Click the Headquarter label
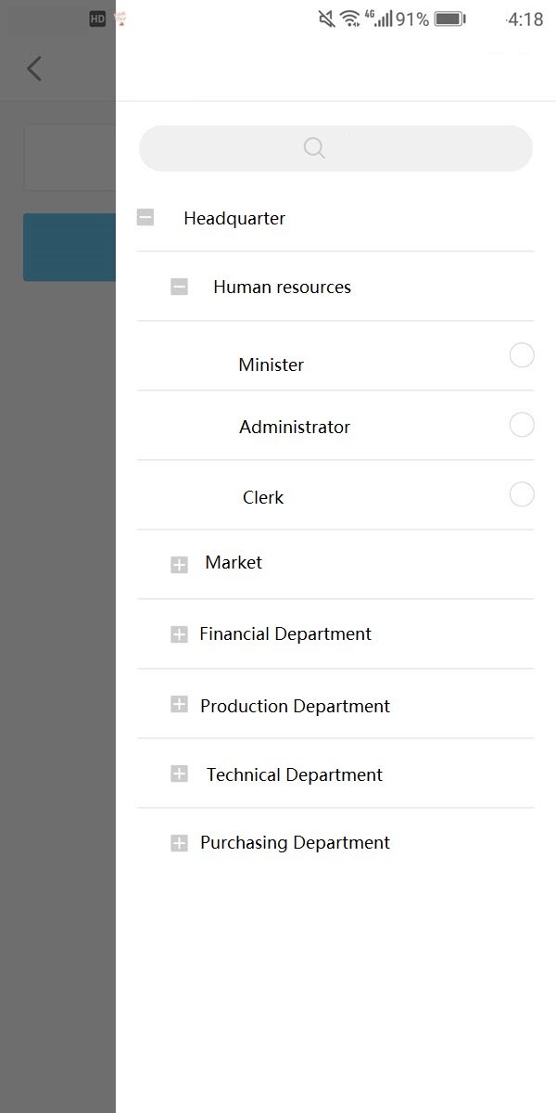This screenshot has height=1113, width=556. click(234, 218)
